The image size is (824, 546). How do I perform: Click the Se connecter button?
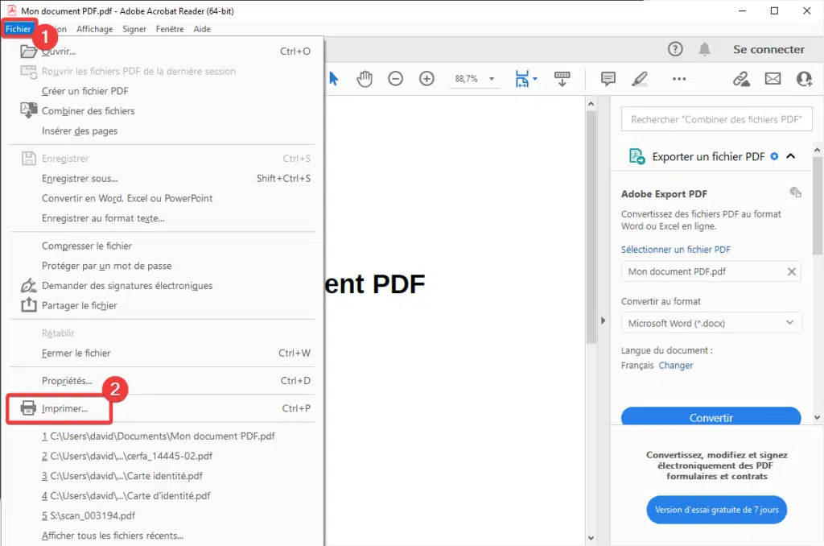coord(768,49)
